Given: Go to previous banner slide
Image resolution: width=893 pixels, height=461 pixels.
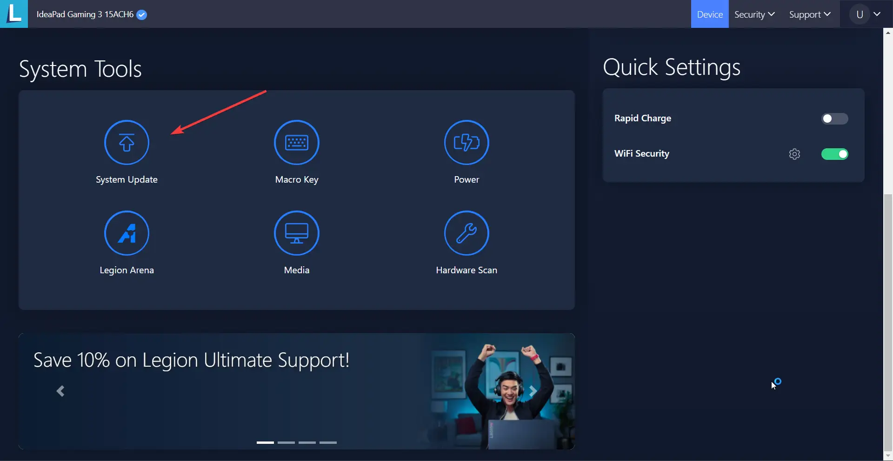Looking at the screenshot, I should [x=60, y=391].
